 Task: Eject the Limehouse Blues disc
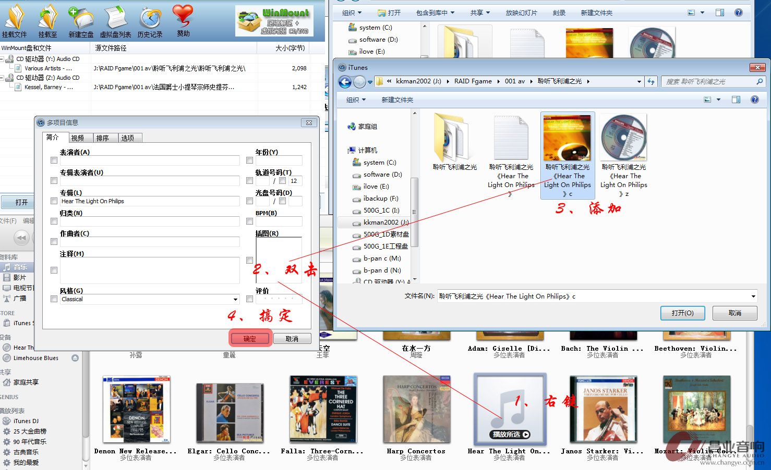[x=75, y=358]
